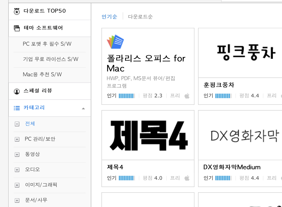This screenshot has width=282, height=207.
Task: Click the Polaris Office app icon
Action: tap(115, 42)
